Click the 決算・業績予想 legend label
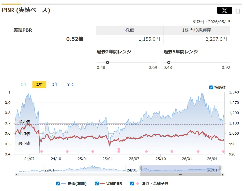The width and height of the screenshot is (244, 191). pos(155,184)
